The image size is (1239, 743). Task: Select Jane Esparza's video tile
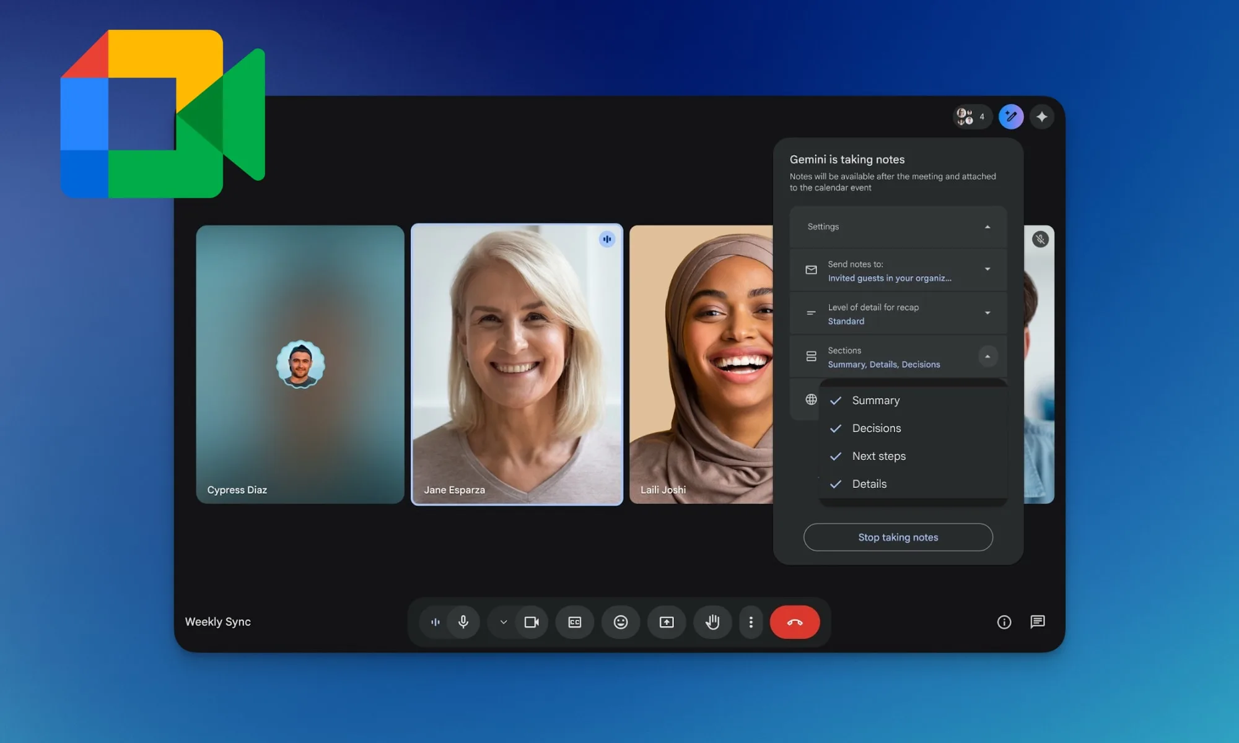pos(517,365)
